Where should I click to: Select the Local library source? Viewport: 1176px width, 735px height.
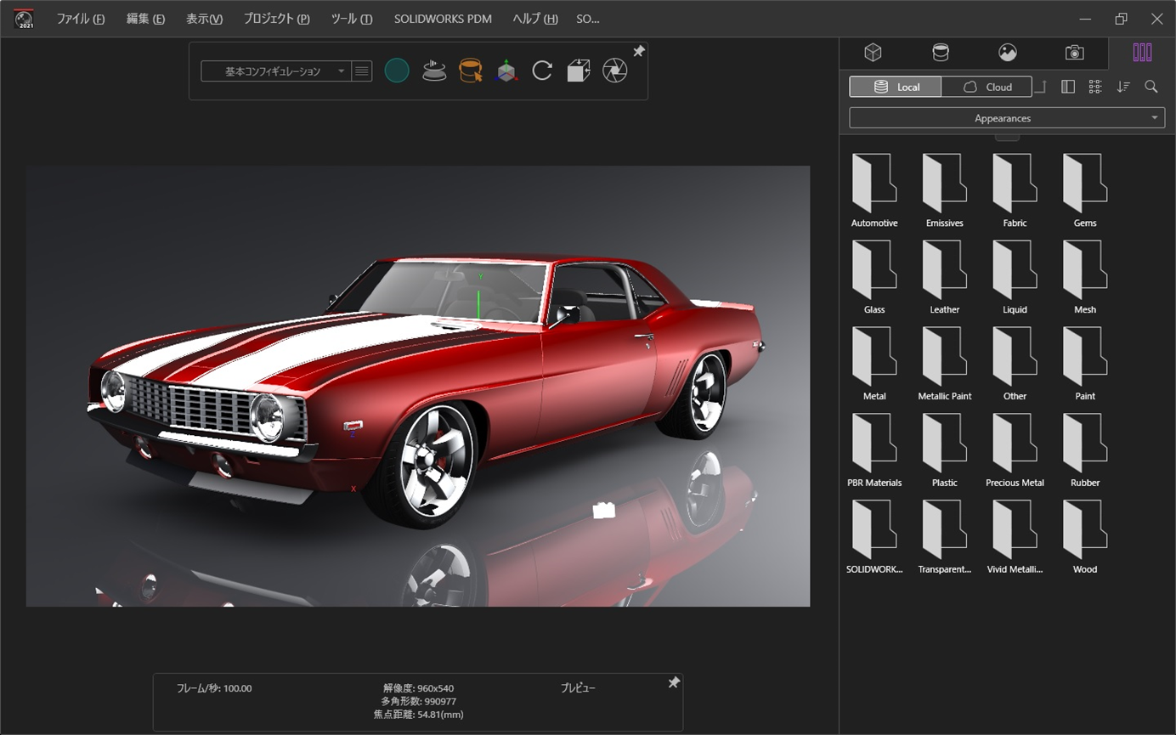coord(896,87)
